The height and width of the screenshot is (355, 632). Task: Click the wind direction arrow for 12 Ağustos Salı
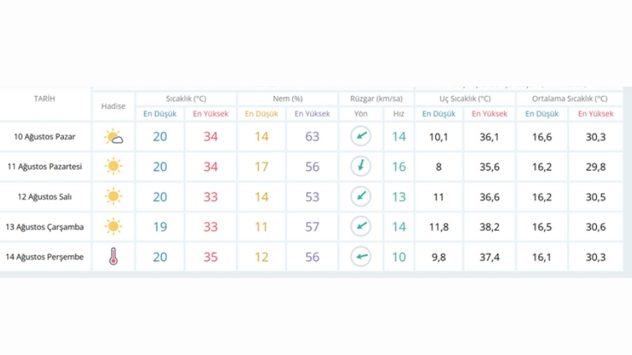point(361,197)
